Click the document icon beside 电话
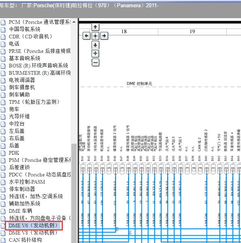The image size is (241, 243). click(3, 44)
